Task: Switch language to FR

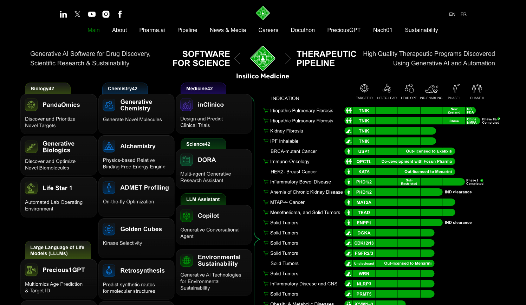Action: 463,14
